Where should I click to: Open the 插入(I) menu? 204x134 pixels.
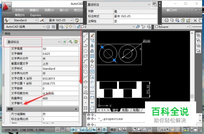point(64,10)
